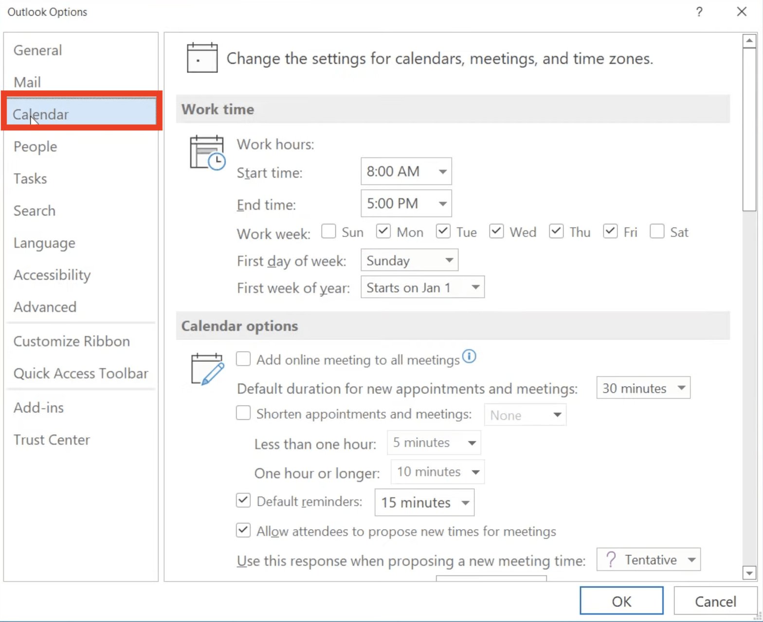Viewport: 763px width, 622px height.
Task: Click the scrollbar down arrow
Action: tap(749, 573)
